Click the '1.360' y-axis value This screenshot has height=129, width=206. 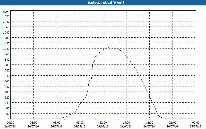[x=6, y=27]
